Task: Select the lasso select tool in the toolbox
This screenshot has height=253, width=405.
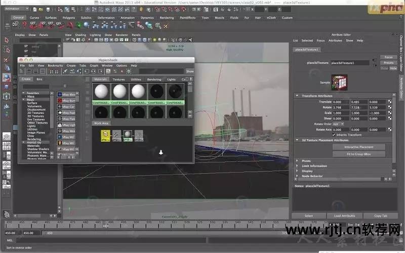Action: point(7,50)
